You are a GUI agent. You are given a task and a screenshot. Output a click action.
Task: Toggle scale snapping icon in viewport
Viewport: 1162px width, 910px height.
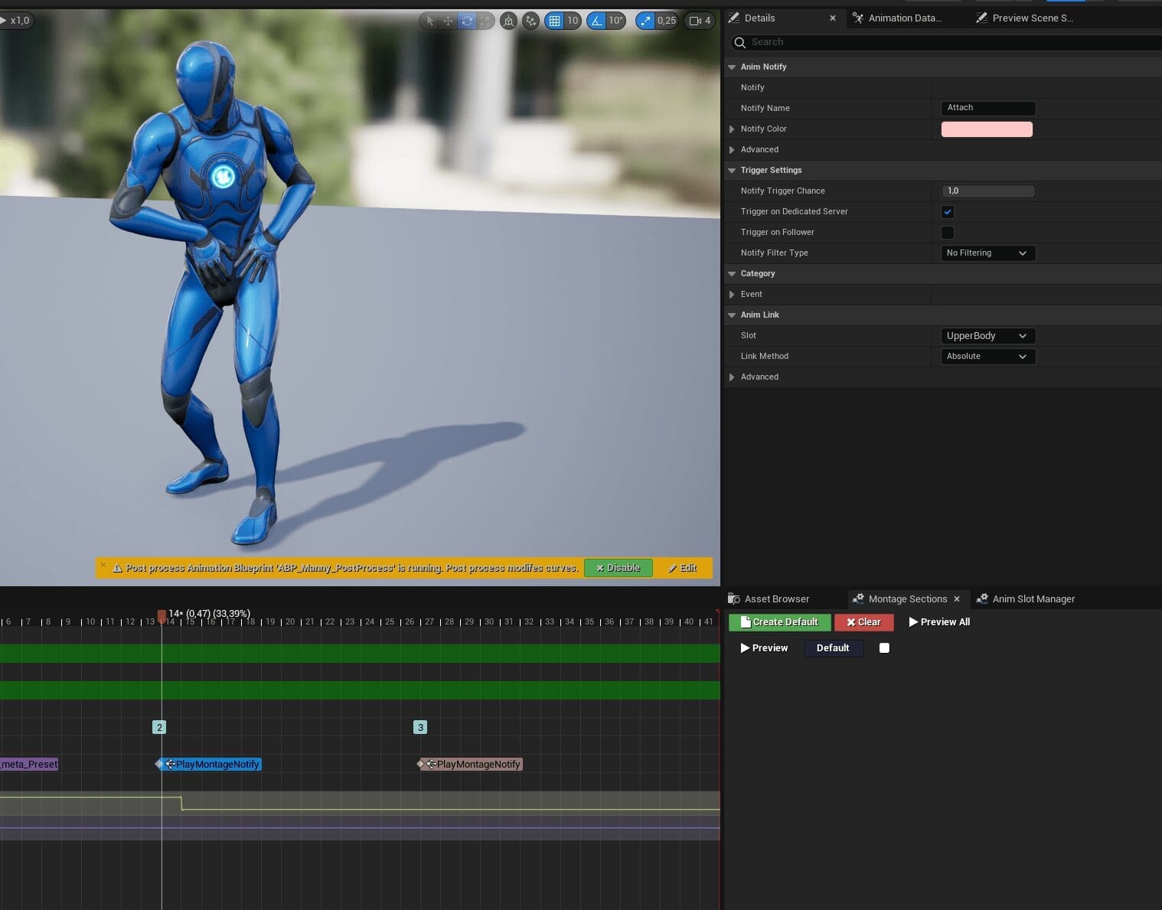(646, 21)
